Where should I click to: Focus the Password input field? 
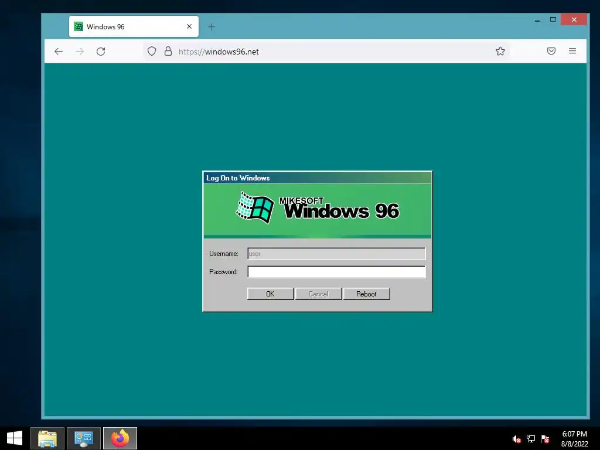336,272
